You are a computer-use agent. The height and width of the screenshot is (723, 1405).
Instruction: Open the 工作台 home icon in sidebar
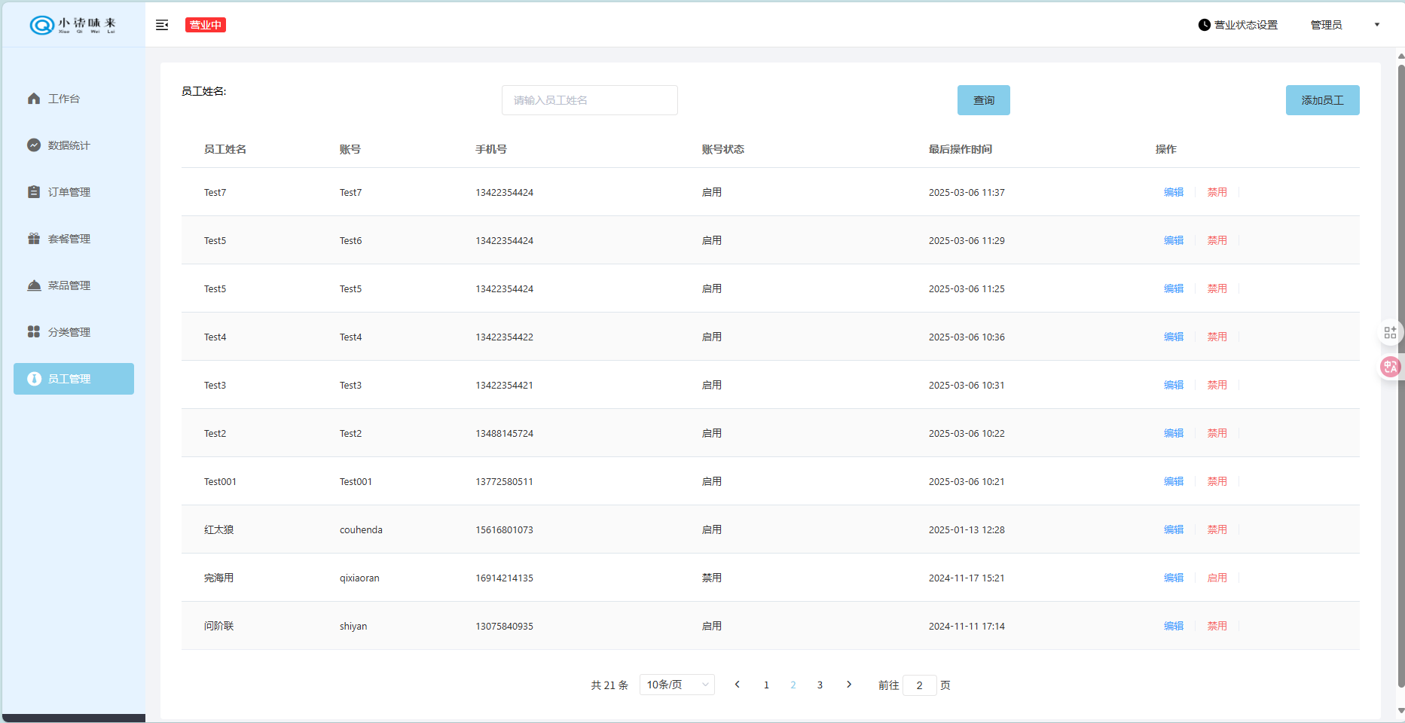tap(34, 99)
